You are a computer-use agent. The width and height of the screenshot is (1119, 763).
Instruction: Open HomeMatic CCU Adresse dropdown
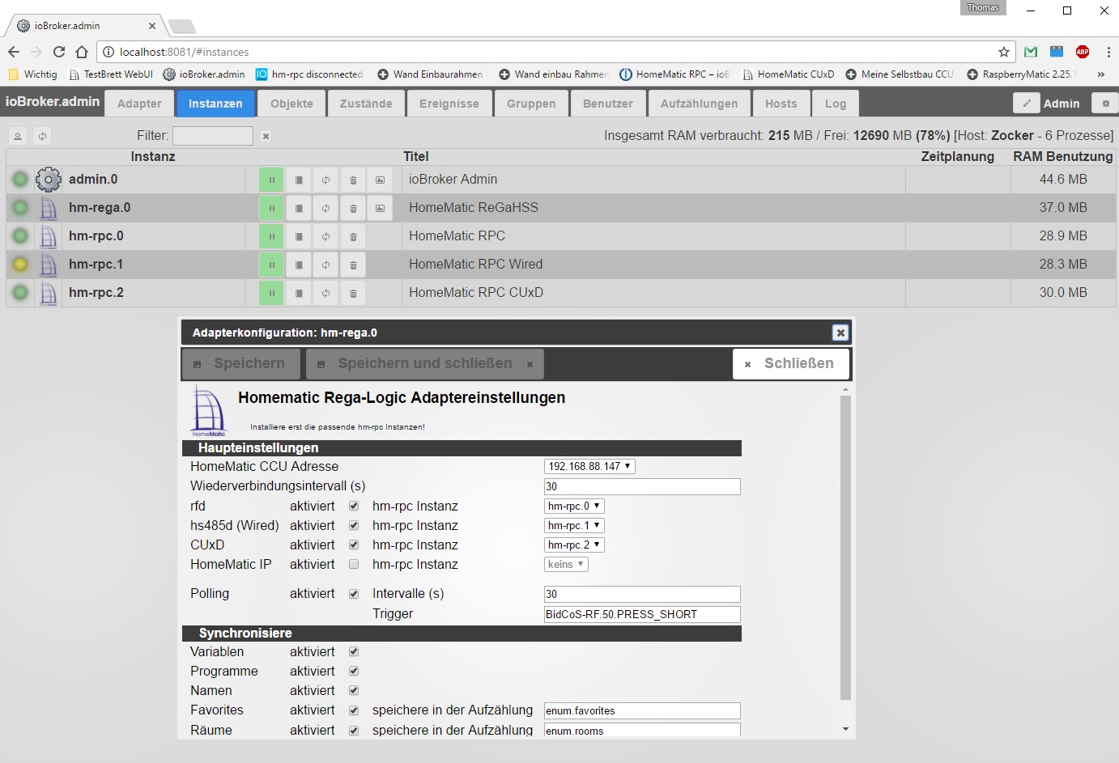point(589,466)
